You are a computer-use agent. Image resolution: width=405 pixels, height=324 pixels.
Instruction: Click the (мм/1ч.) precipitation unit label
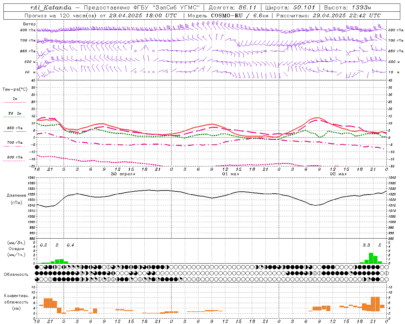16,255
